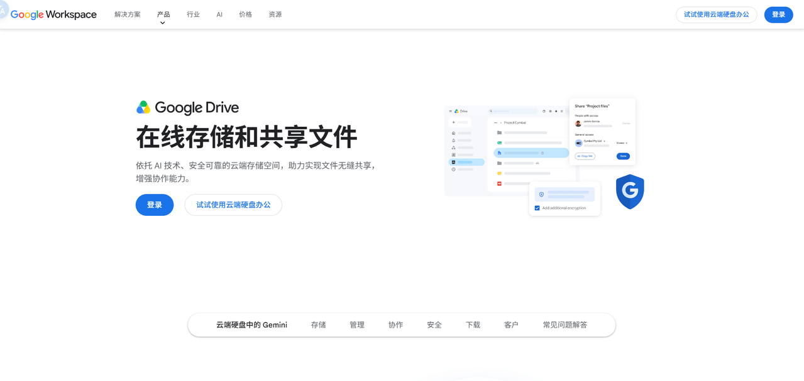Switch to 云端硬盘中的 Gemini tab
Viewport: 804px width, 381px height.
point(251,325)
